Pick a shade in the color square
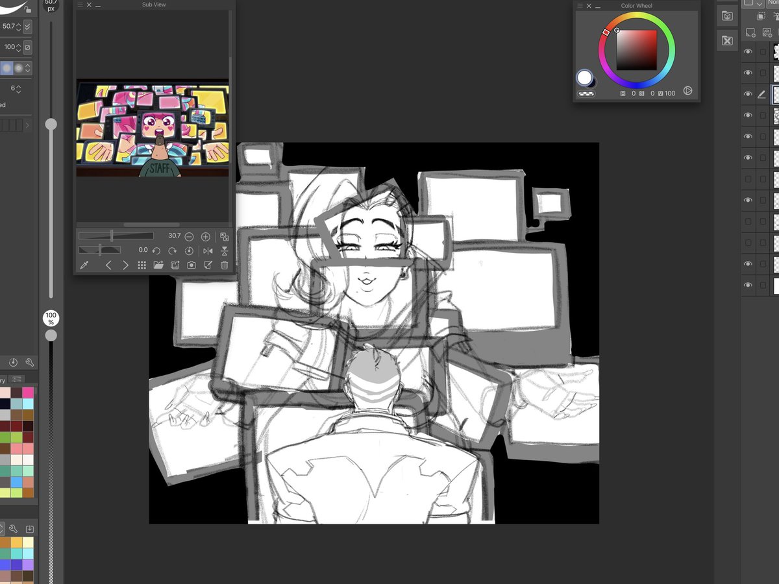The height and width of the screenshot is (584, 779). [636, 50]
